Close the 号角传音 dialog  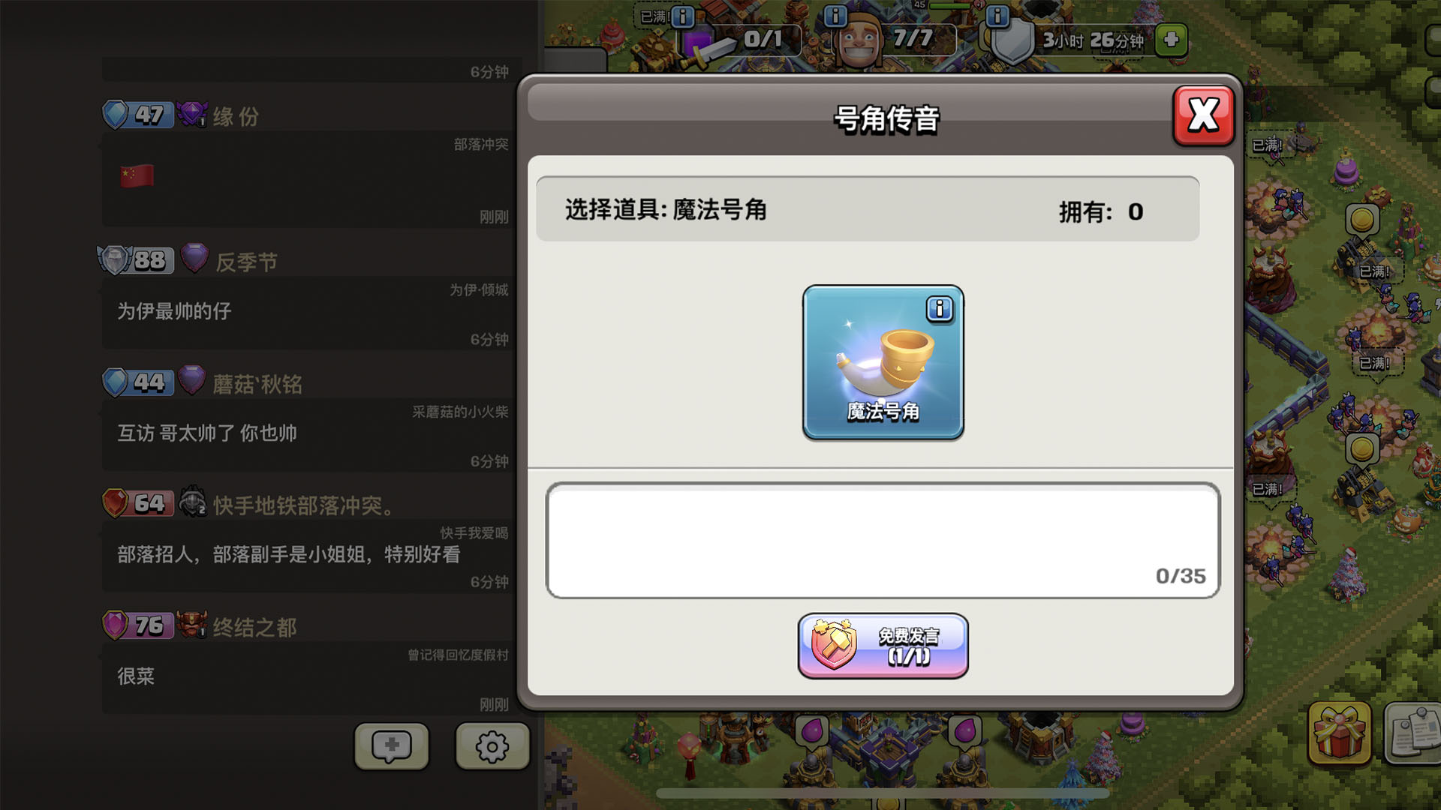[1203, 115]
